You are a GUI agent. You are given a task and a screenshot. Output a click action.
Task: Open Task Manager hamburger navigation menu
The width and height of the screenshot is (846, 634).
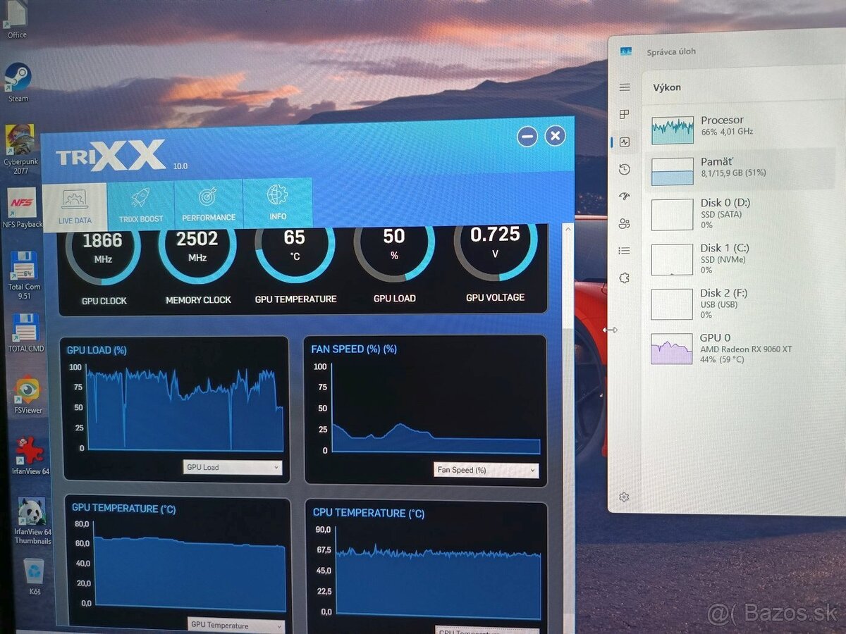[625, 87]
